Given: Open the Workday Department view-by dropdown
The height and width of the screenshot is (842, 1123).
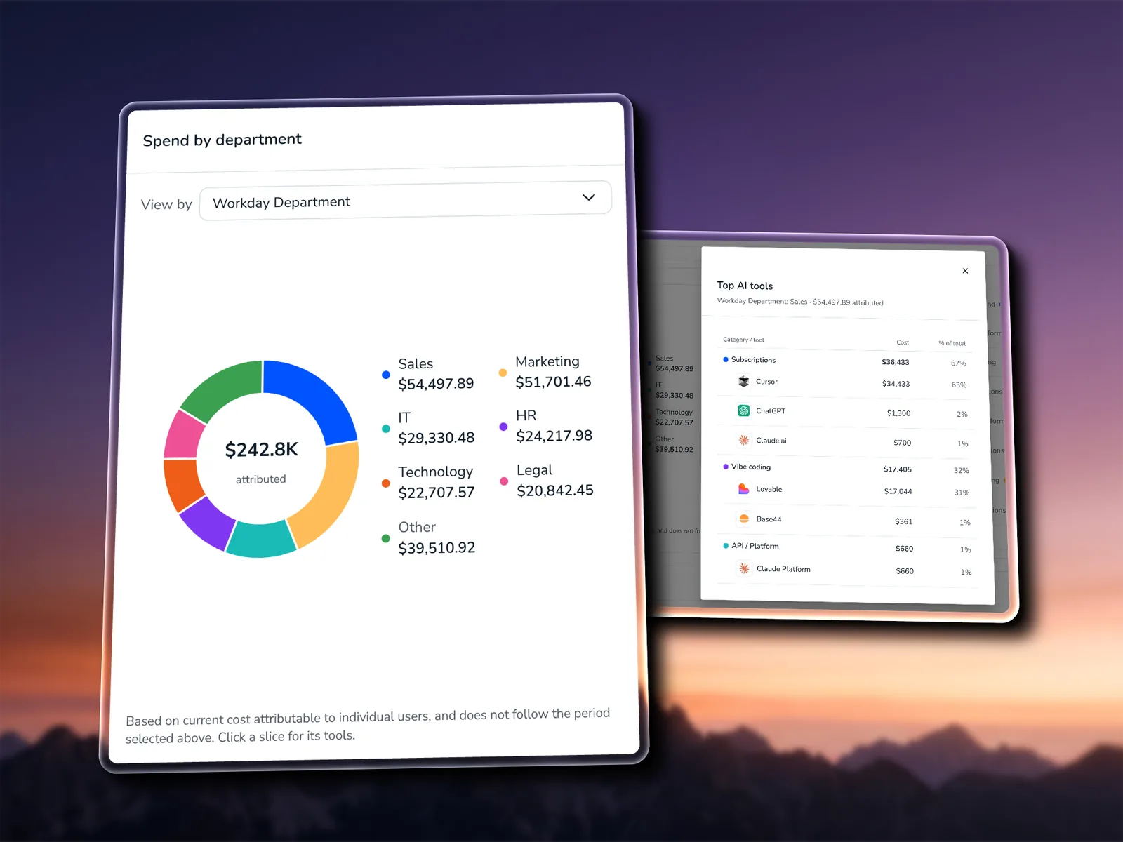Looking at the screenshot, I should (x=406, y=201).
